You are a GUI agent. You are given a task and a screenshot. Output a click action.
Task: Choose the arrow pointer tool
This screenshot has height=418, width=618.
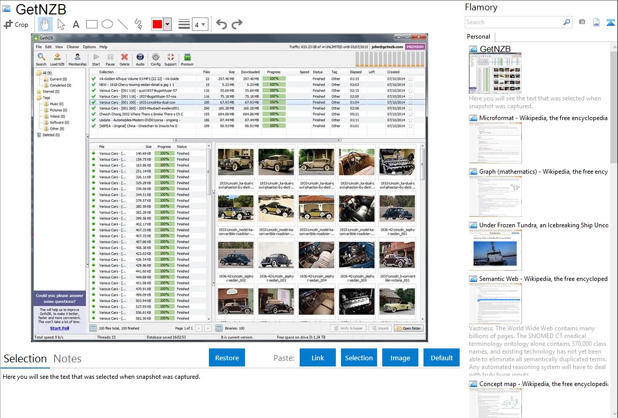click(x=61, y=24)
